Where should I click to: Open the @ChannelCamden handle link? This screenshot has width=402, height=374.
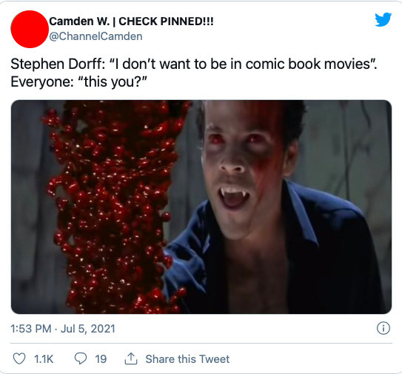pos(96,36)
